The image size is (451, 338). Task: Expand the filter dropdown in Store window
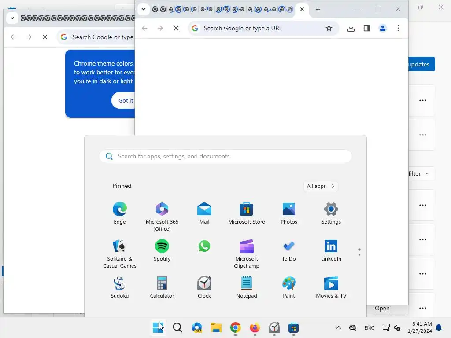421,173
